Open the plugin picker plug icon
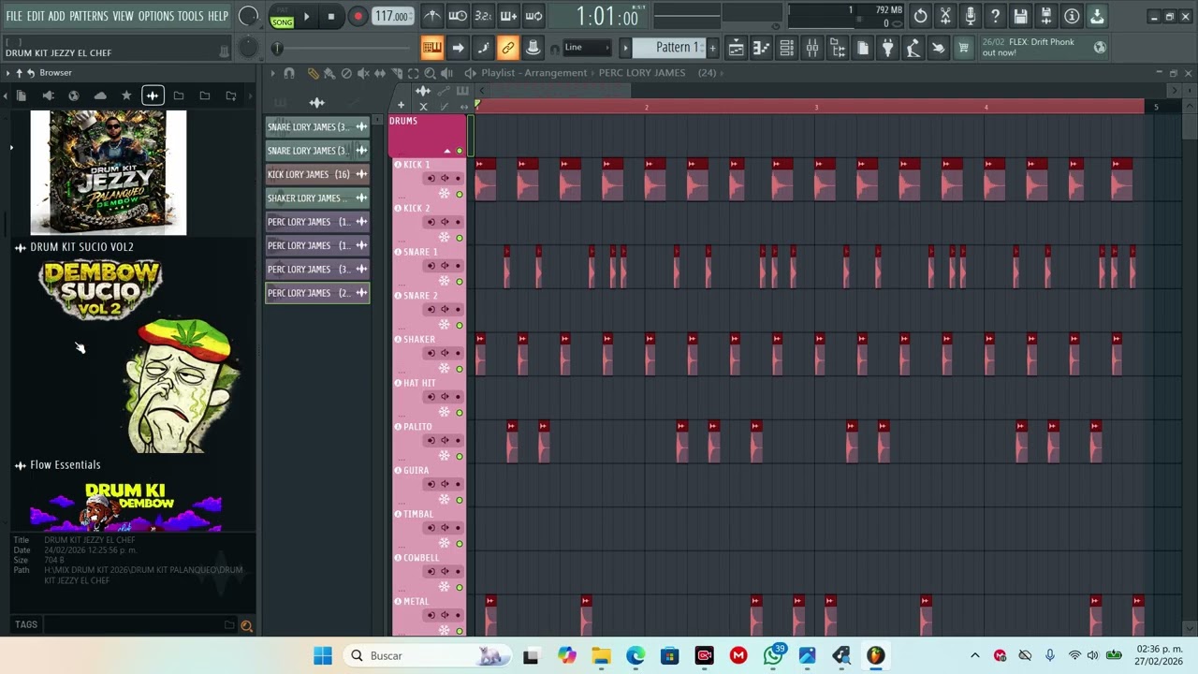The height and width of the screenshot is (674, 1198). pyautogui.click(x=888, y=47)
